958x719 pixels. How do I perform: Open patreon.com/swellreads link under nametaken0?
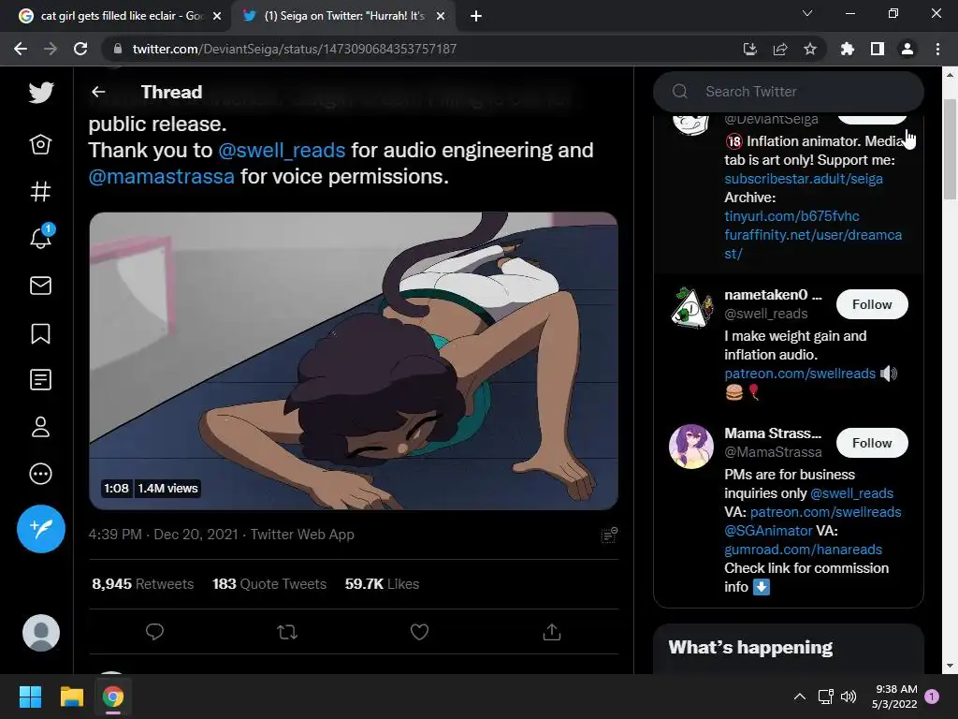coord(800,374)
